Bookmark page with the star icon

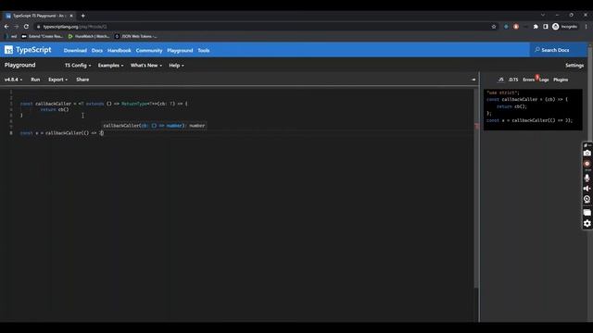point(494,27)
